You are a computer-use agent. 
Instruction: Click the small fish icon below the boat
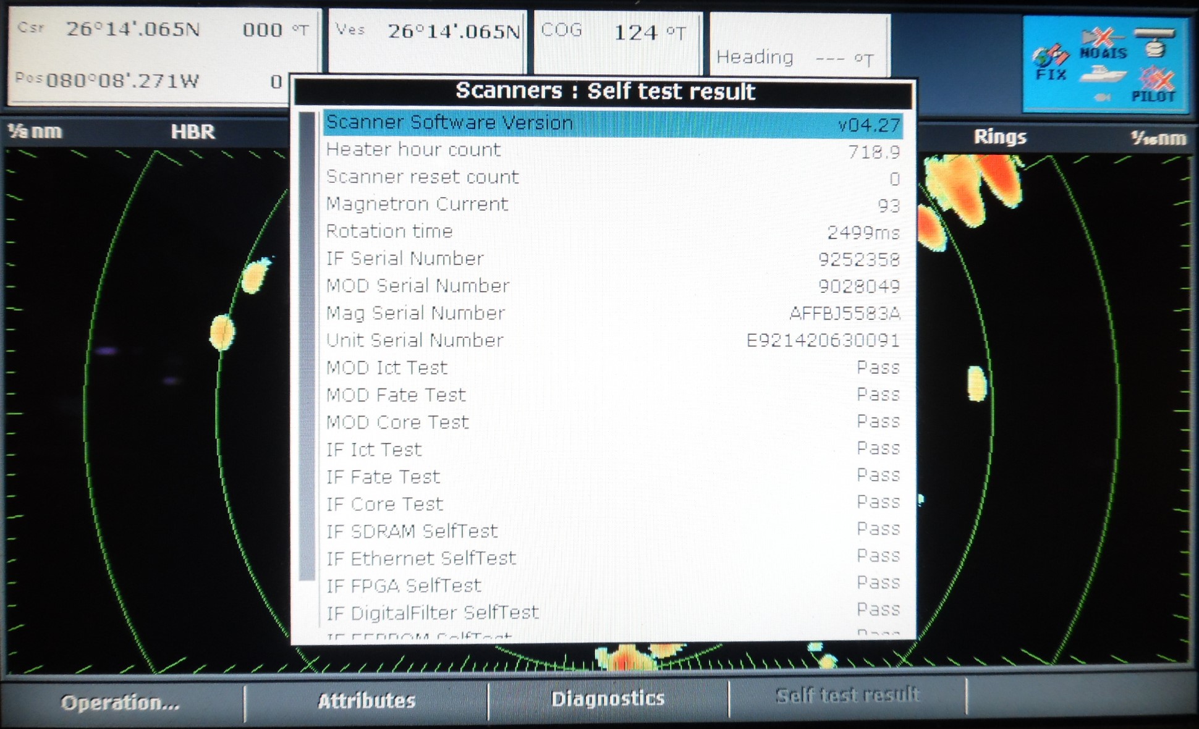[x=1102, y=97]
